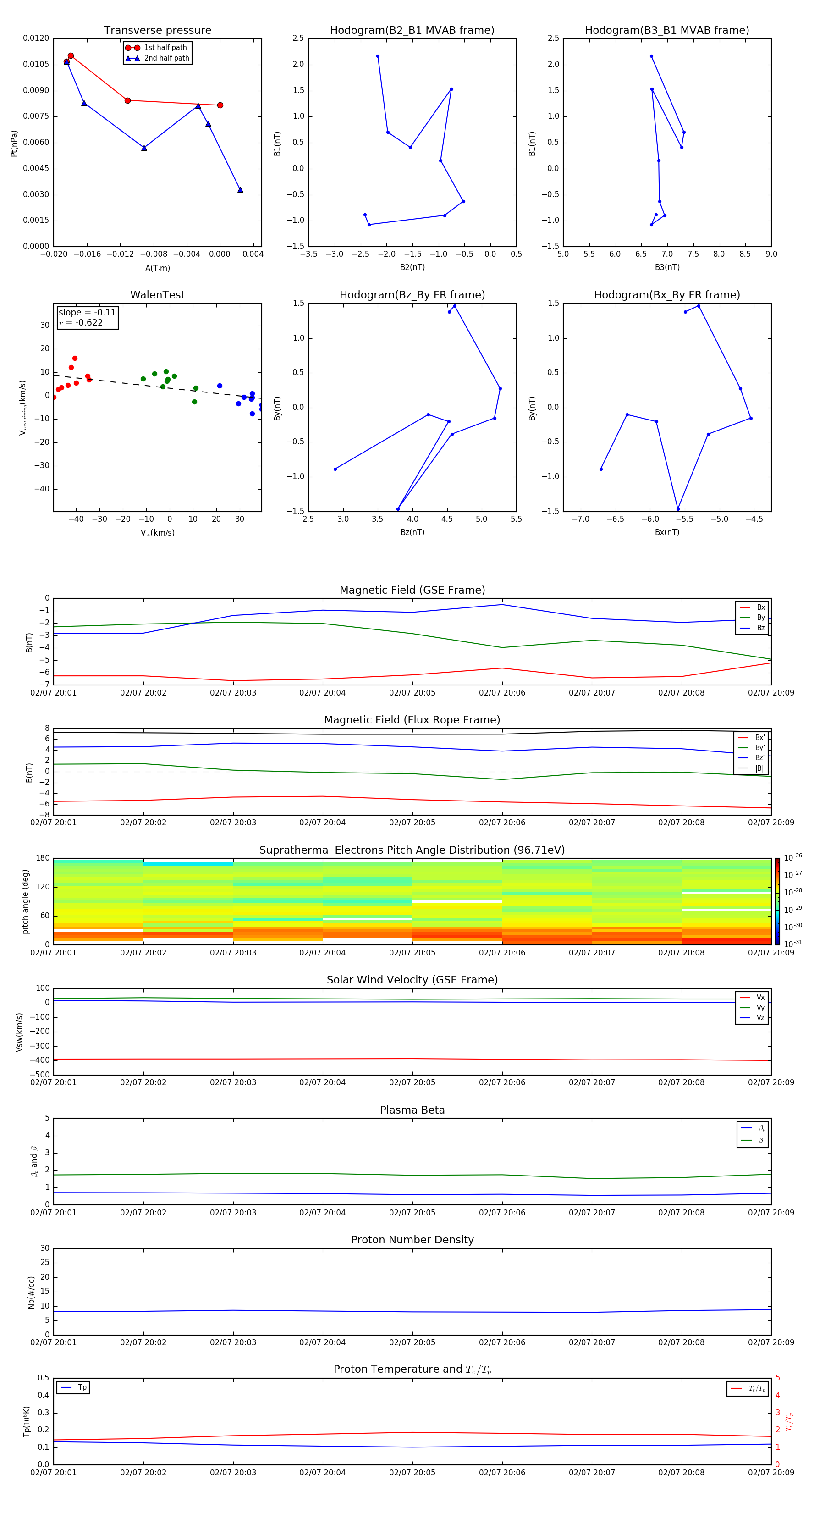Click the 'B2(nT)' x-axis label
This screenshot has width=825, height=1513.
pos(412,267)
